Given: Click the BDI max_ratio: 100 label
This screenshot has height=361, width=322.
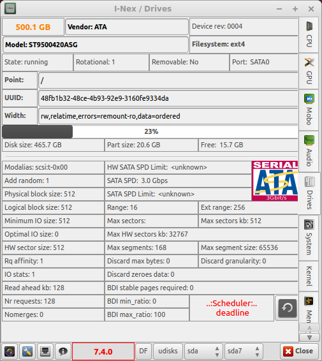Looking at the screenshot, I should (147, 314).
